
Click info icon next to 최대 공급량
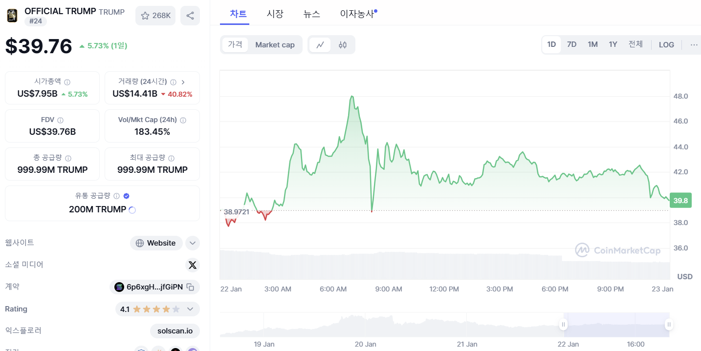click(x=172, y=158)
